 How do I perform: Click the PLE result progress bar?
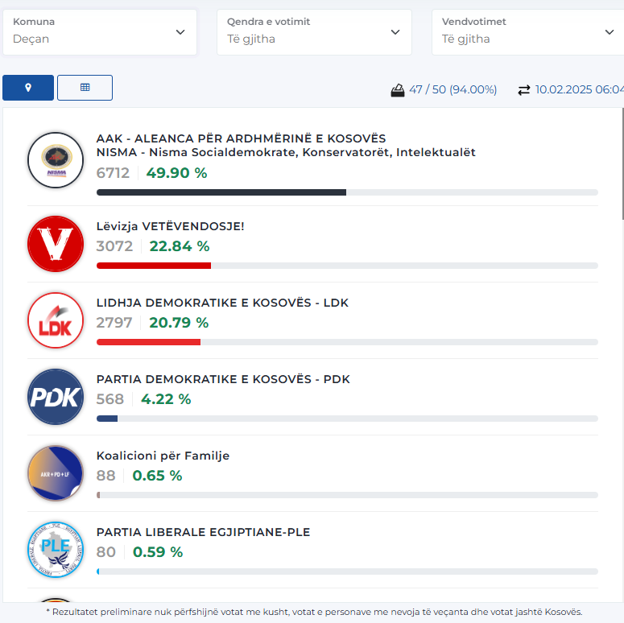click(x=347, y=571)
